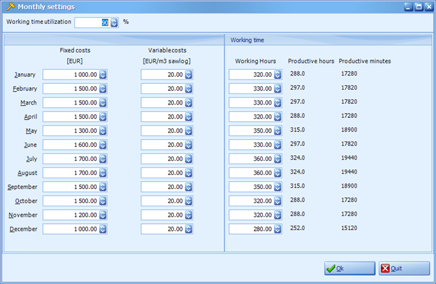
Task: Click the January fixed costs spinner
Action: (103, 74)
